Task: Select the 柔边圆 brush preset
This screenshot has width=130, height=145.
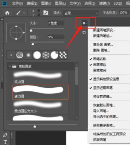Action: (x=40, y=77)
